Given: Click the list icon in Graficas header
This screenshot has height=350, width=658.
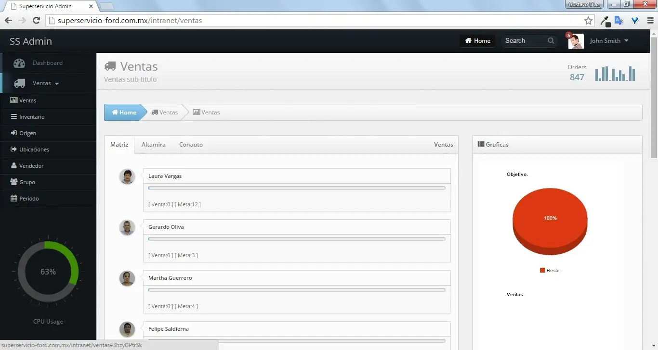Looking at the screenshot, I should [x=481, y=144].
